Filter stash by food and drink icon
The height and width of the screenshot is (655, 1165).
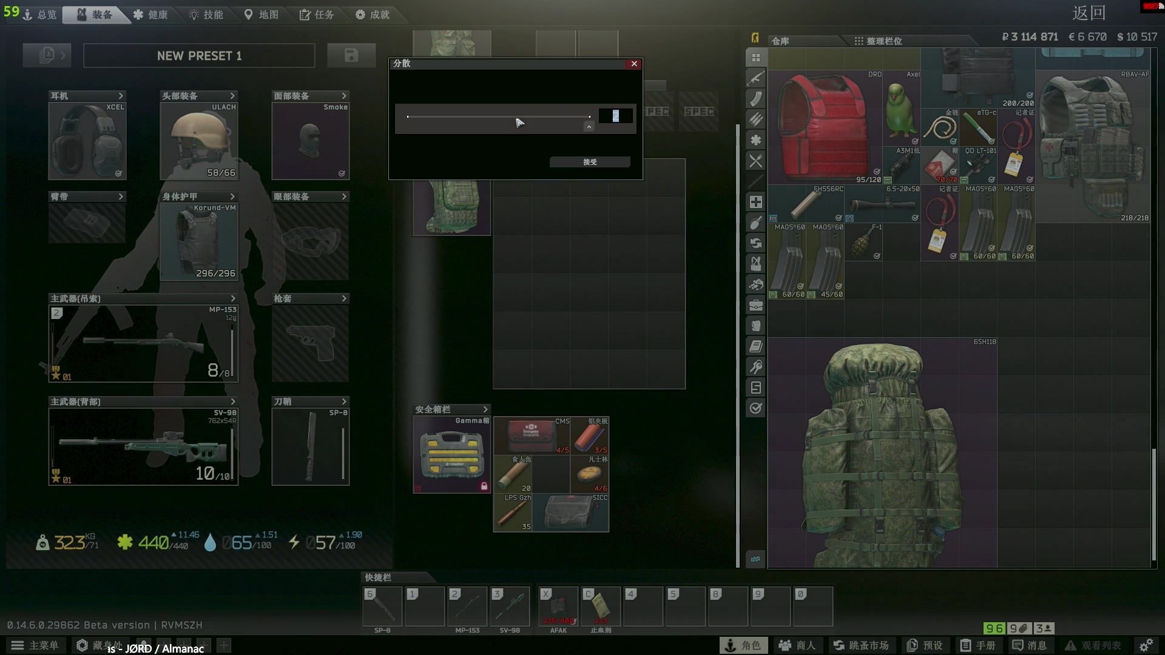click(x=755, y=161)
